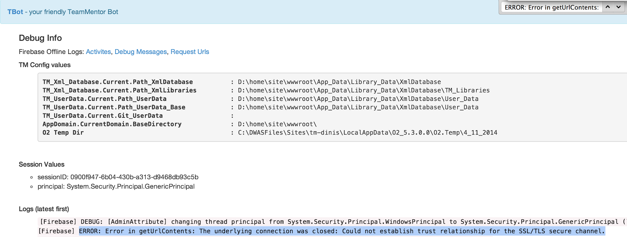627x237 pixels.
Task: Click the highlighted ERROR getUrlContents log line
Action: point(342,231)
